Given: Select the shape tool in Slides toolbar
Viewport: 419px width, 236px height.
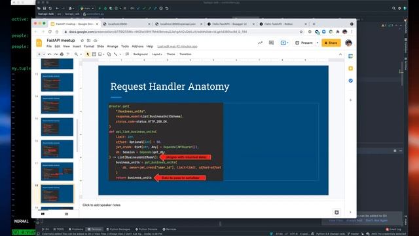Looking at the screenshot, I should (109, 54).
